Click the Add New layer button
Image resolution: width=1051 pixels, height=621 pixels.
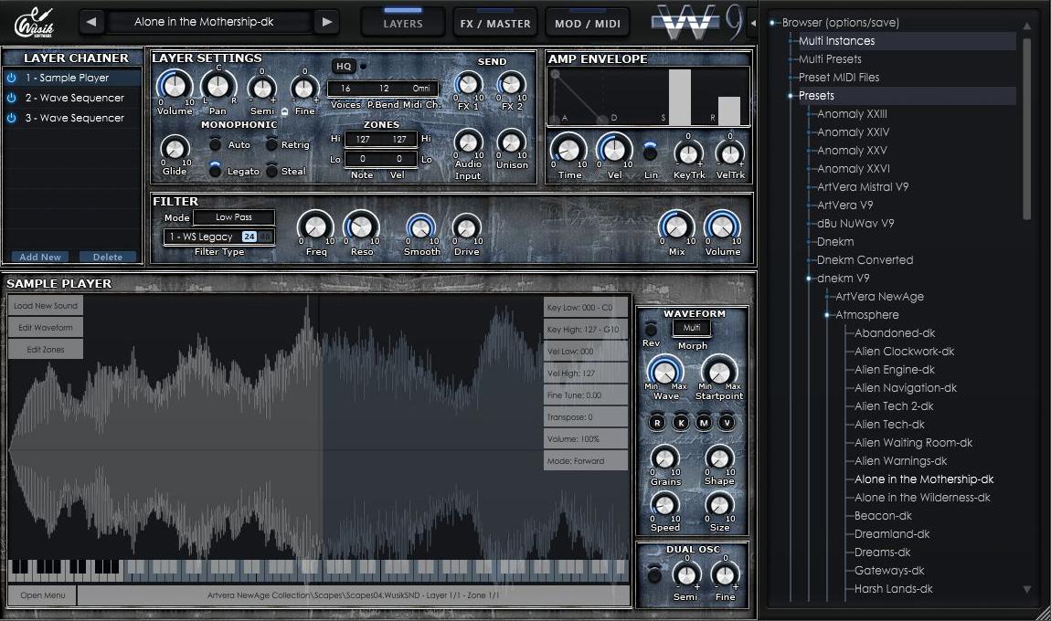pyautogui.click(x=40, y=257)
